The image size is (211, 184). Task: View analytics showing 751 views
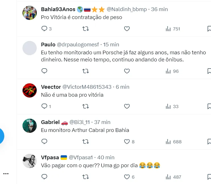click(173, 29)
